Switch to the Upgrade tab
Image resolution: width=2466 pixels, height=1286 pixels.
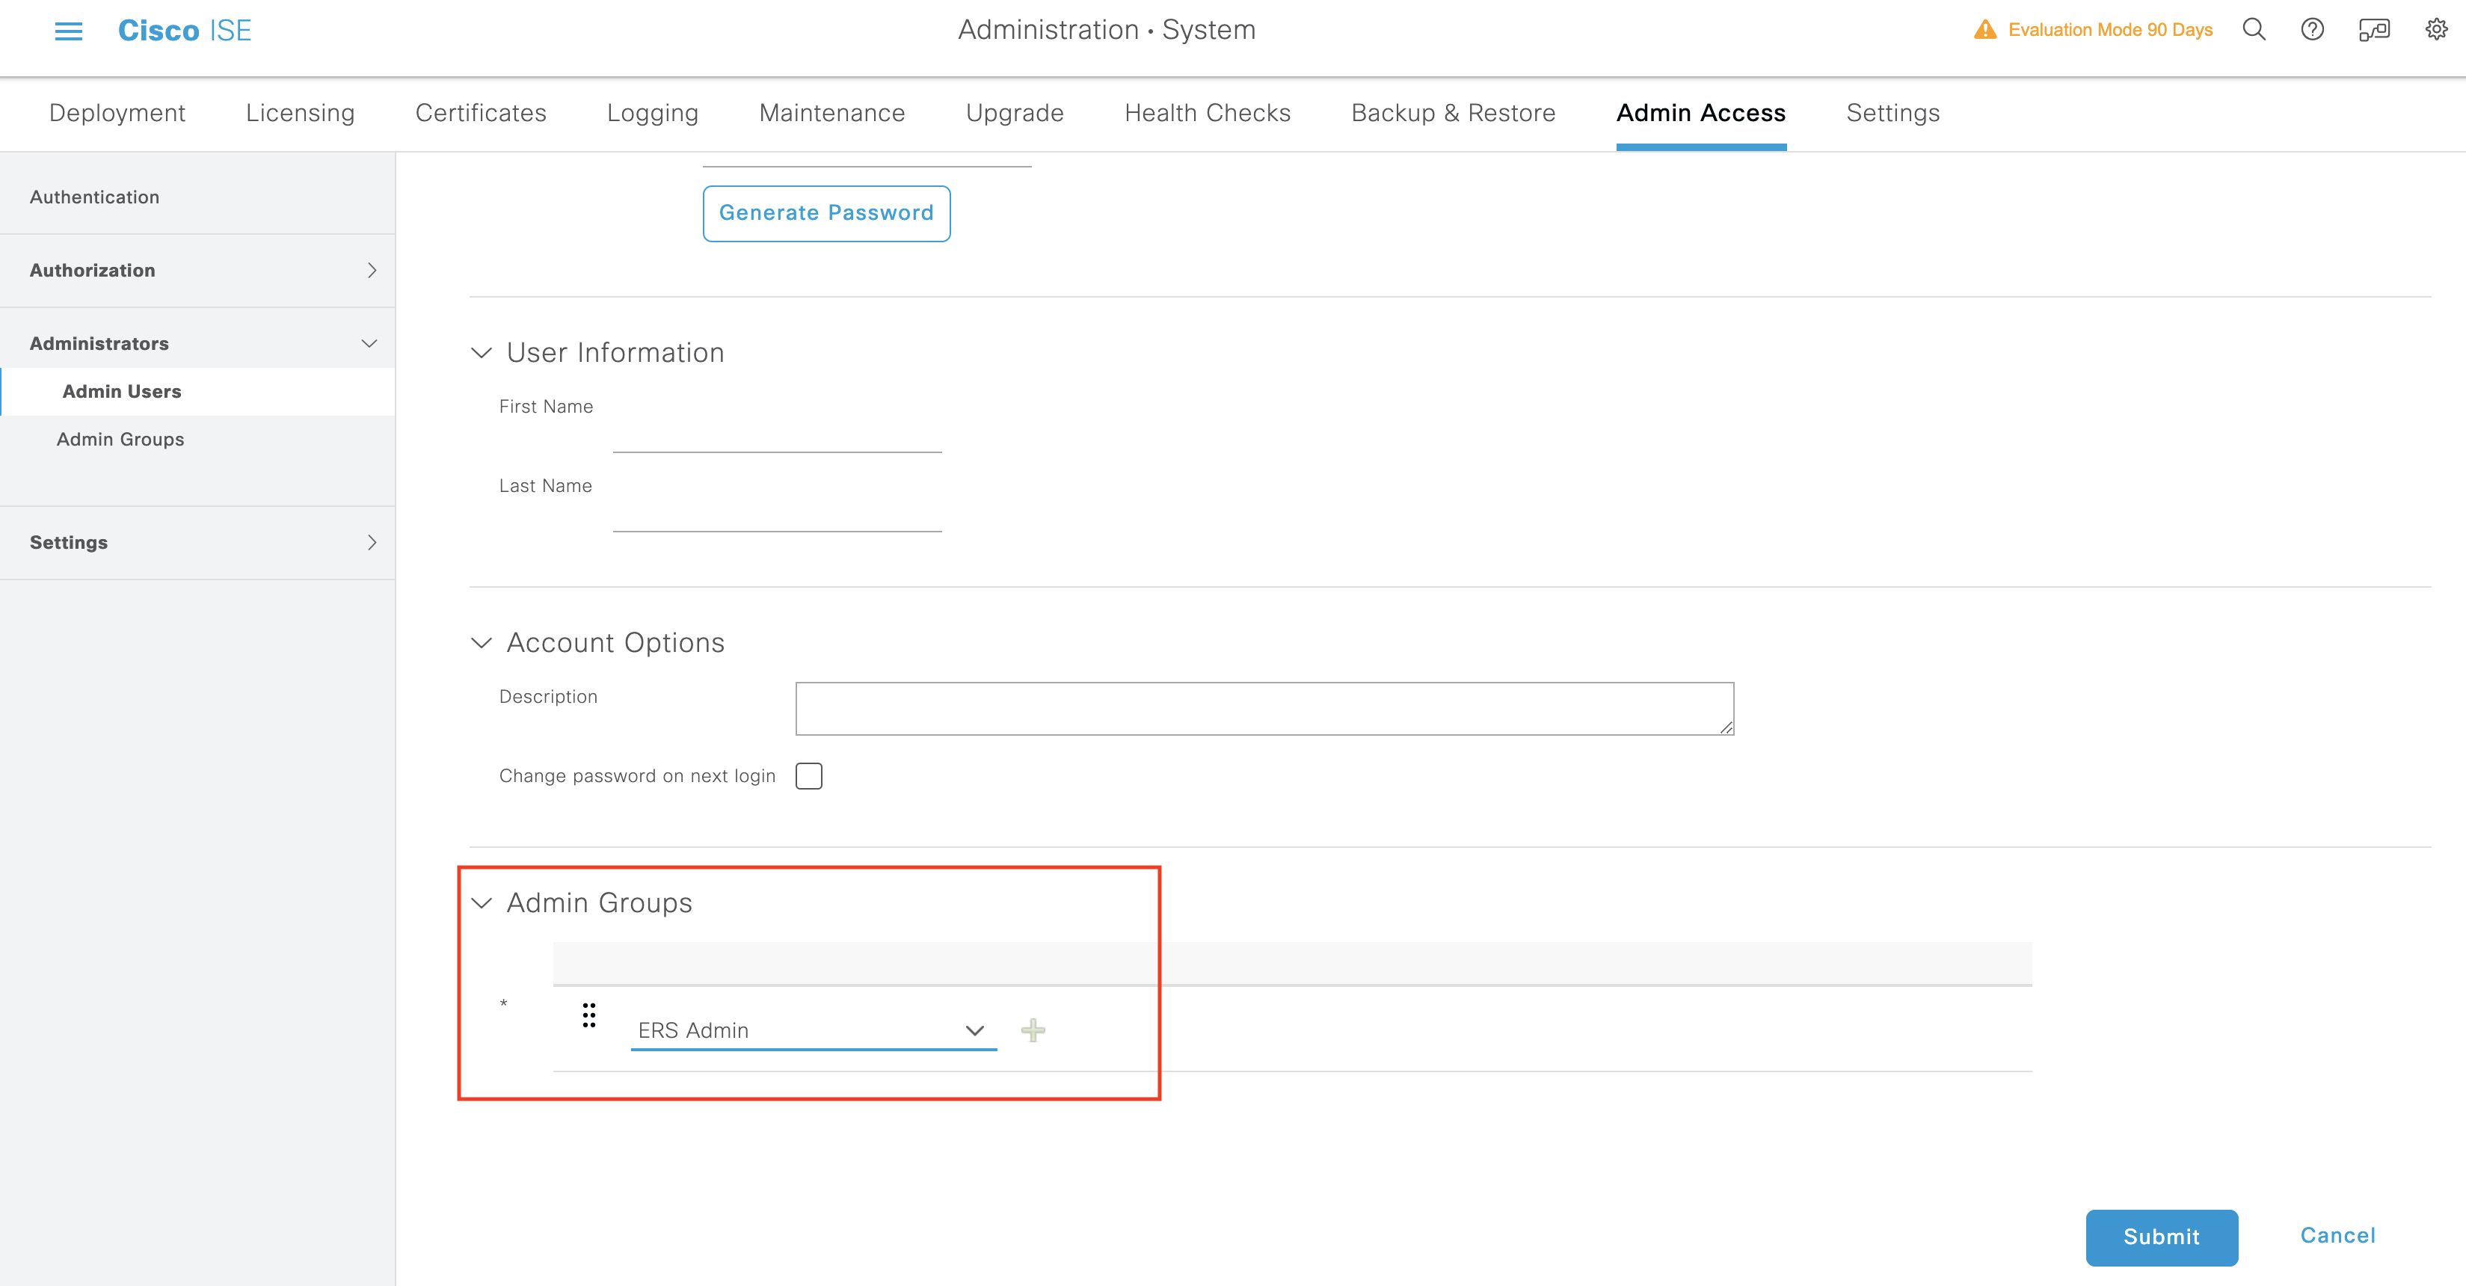(1015, 113)
